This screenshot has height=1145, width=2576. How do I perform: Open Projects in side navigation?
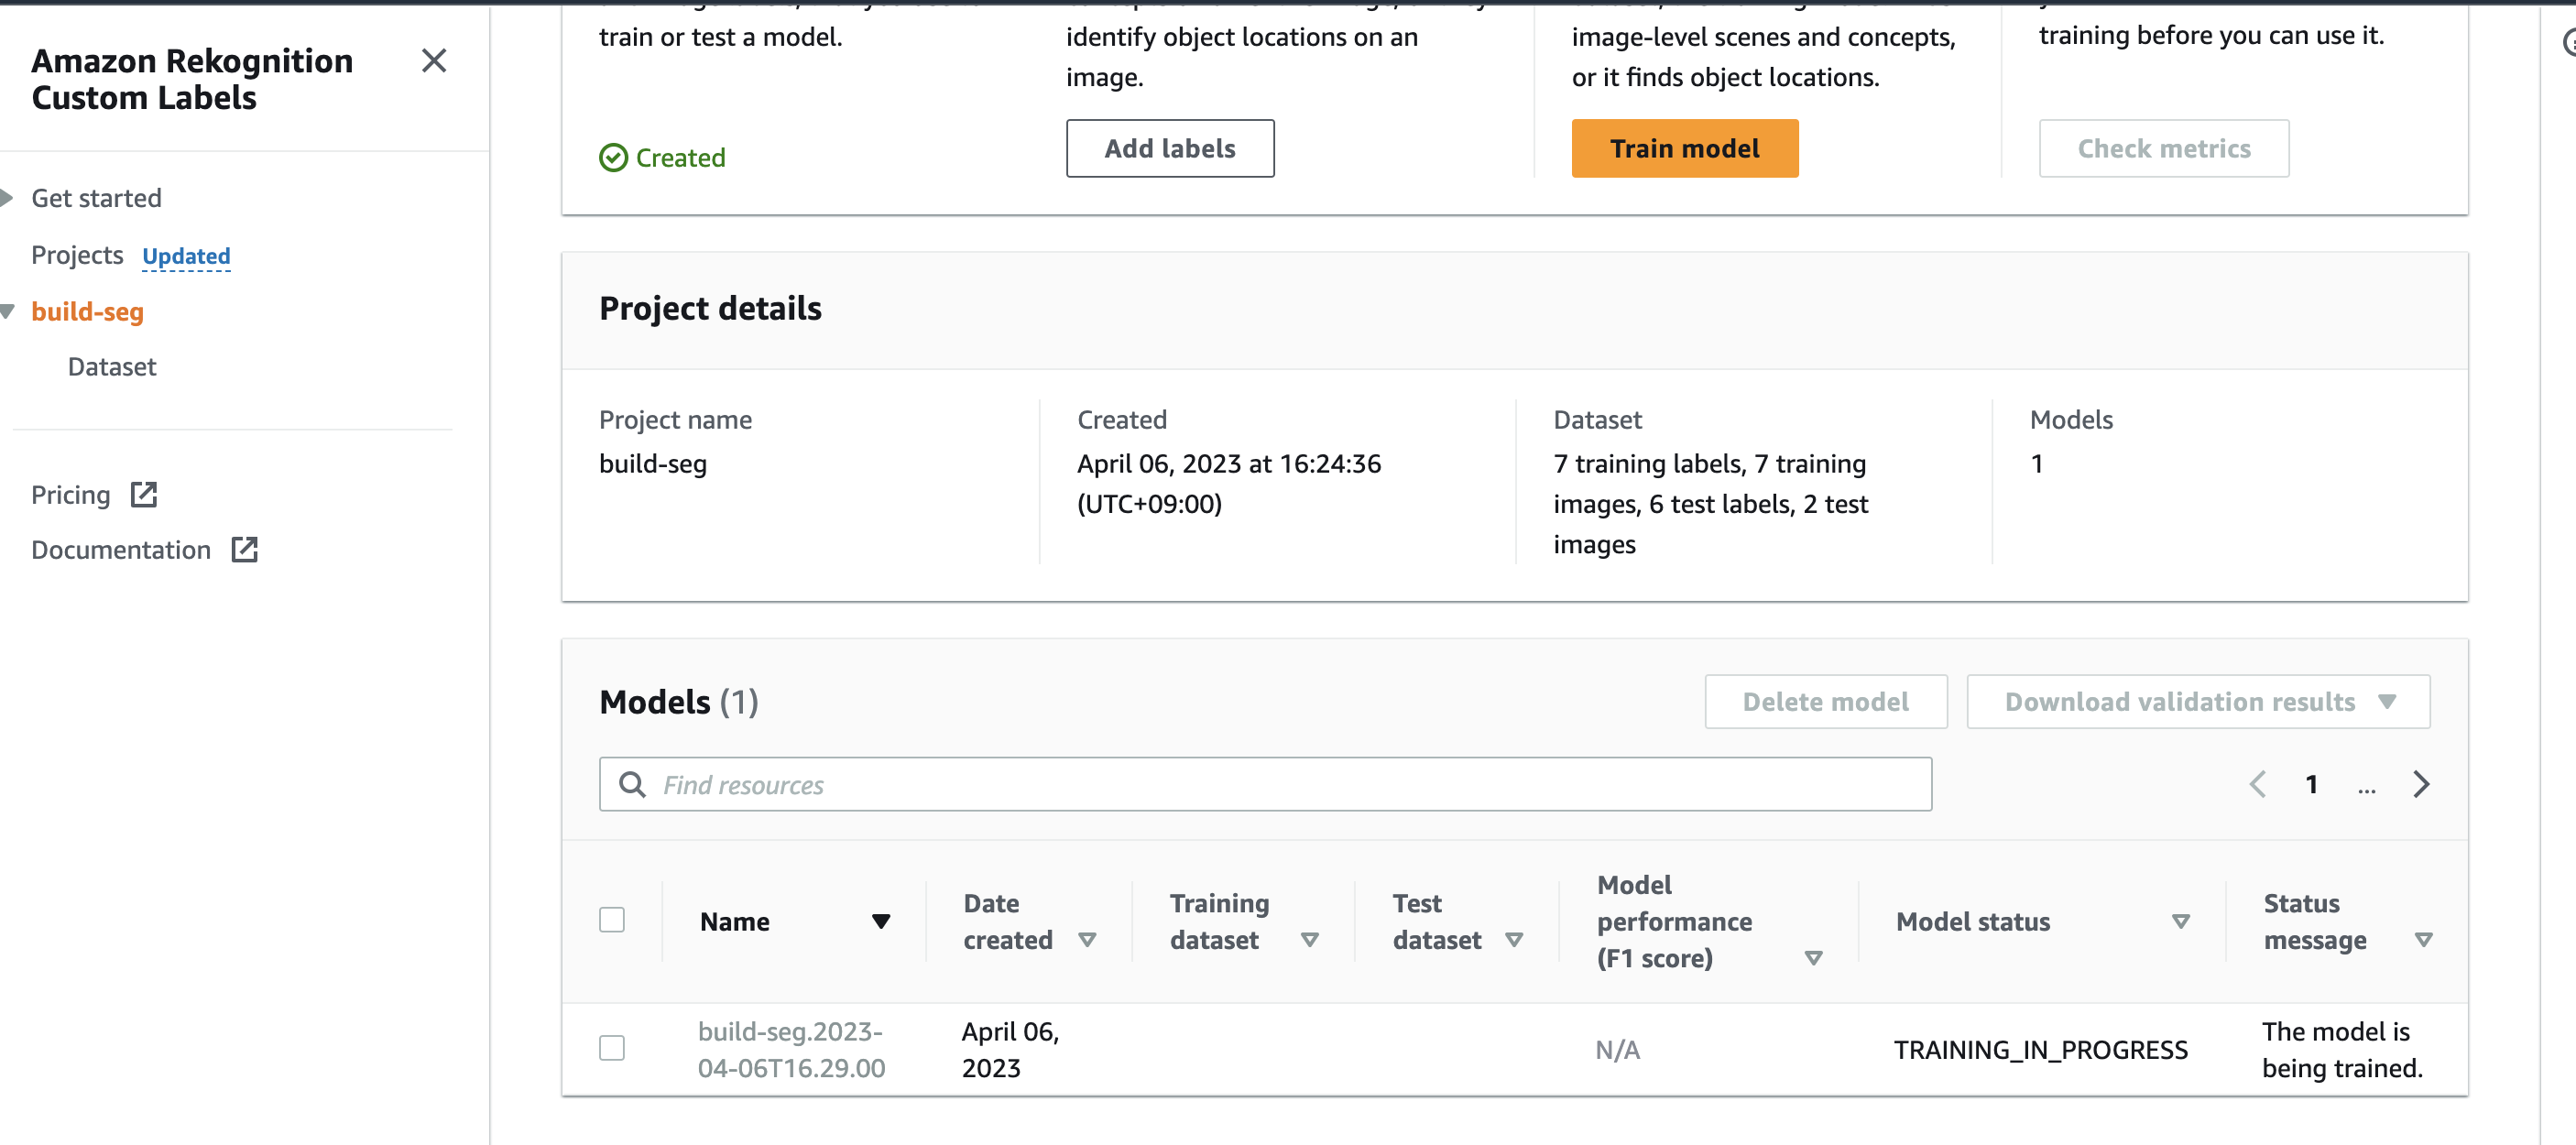(x=77, y=255)
